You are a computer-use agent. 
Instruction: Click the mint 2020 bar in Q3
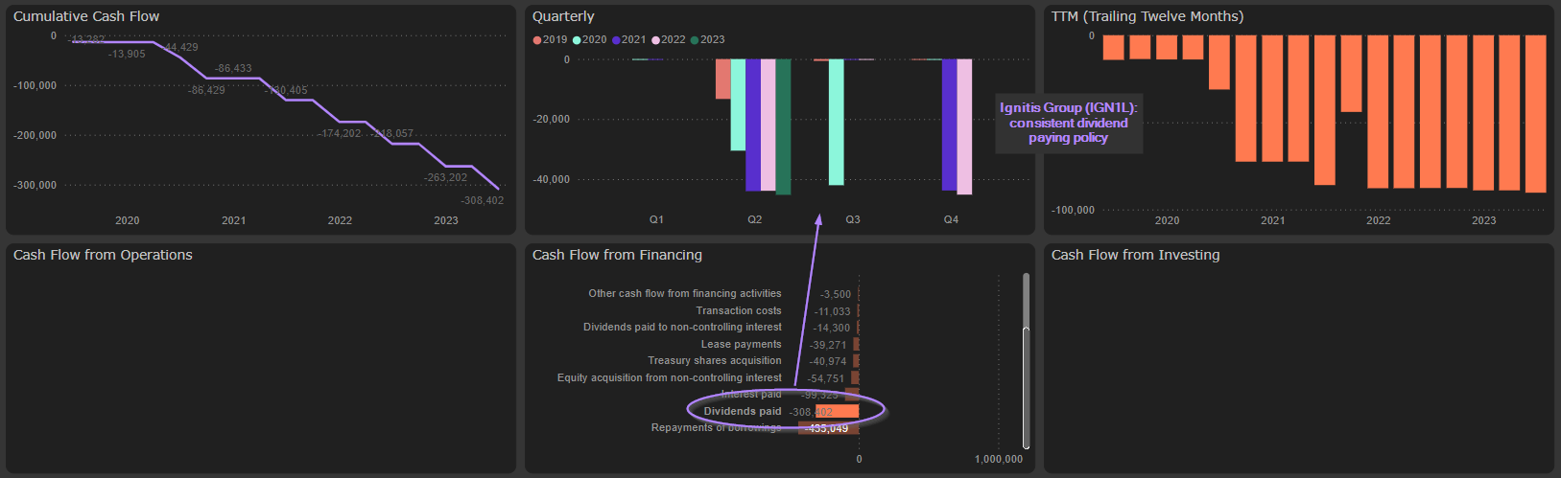[836, 122]
